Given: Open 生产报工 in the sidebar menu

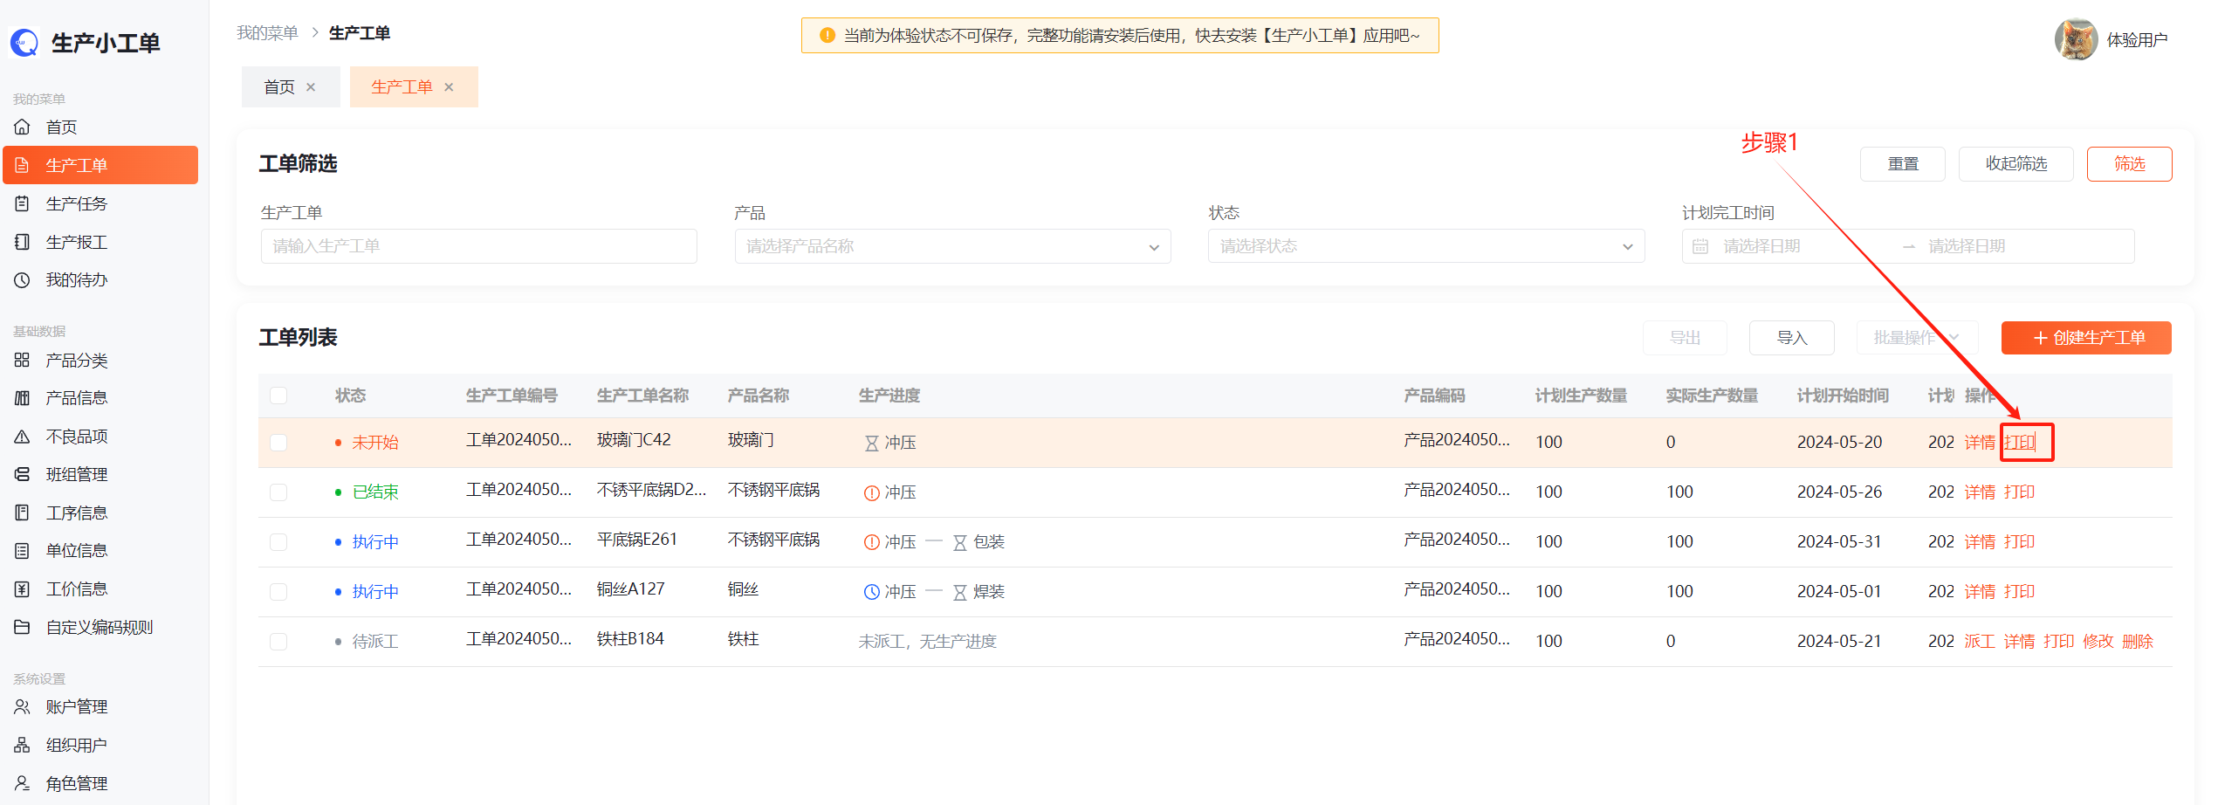Looking at the screenshot, I should coord(77,243).
